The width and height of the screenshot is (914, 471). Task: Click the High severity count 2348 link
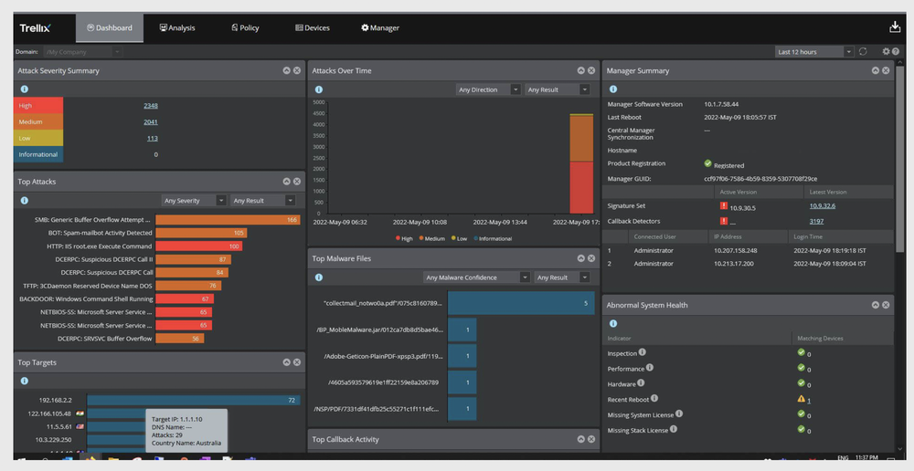click(151, 106)
